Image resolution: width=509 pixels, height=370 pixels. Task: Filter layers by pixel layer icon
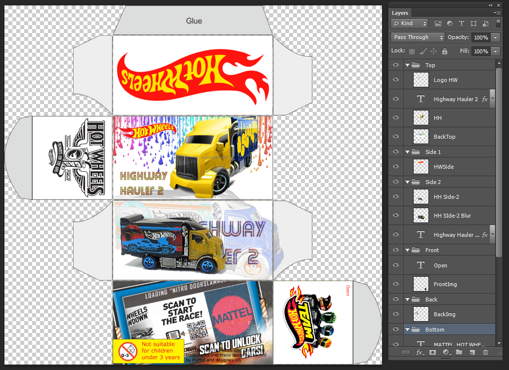click(x=438, y=23)
